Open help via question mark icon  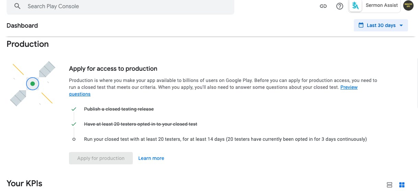[x=340, y=6]
